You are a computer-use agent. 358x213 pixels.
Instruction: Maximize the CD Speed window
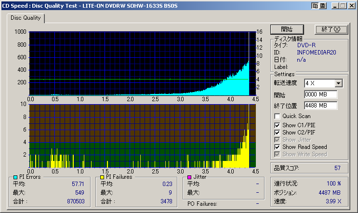click(343, 6)
